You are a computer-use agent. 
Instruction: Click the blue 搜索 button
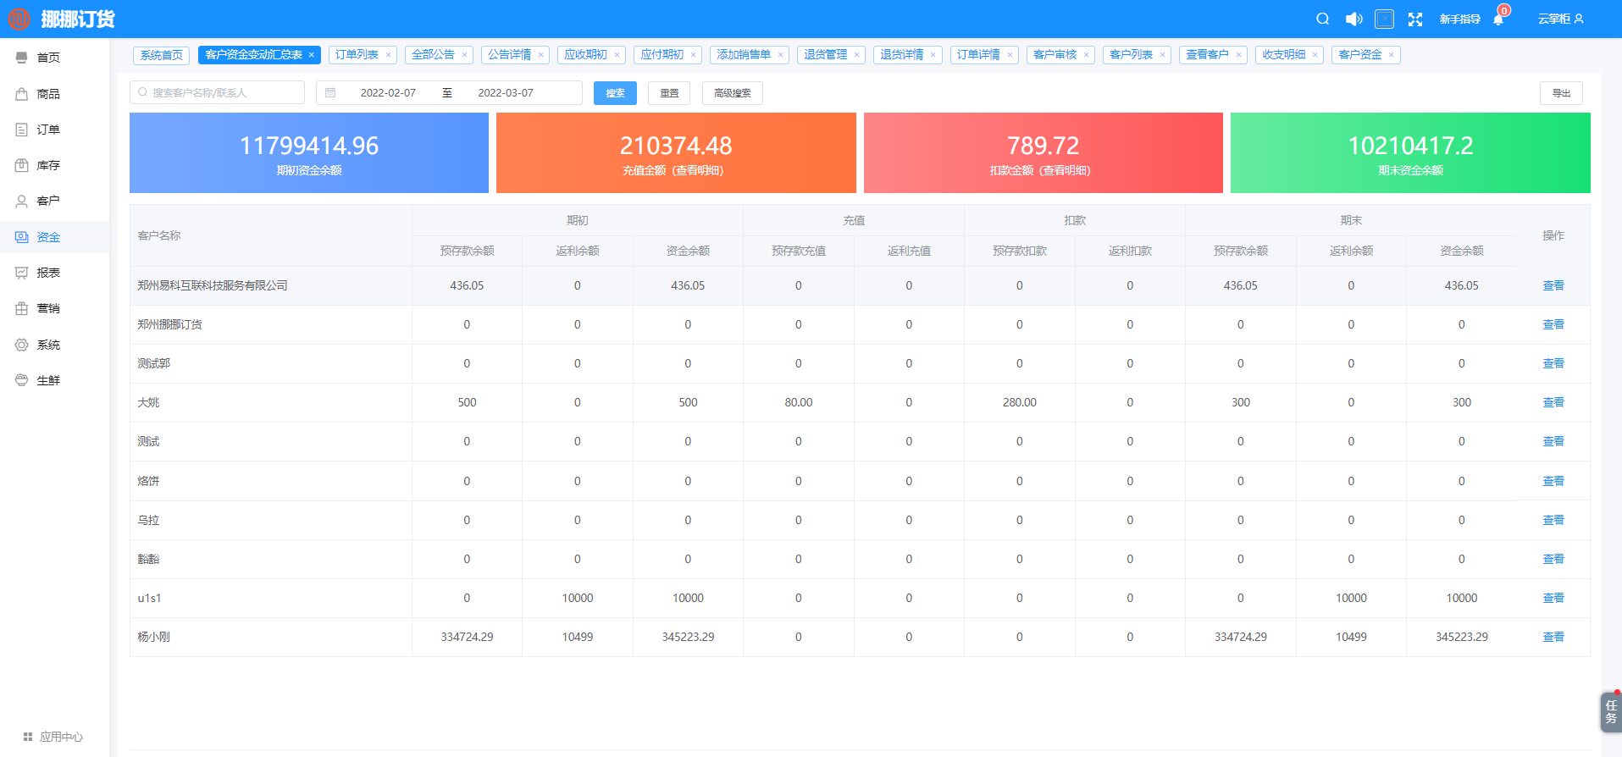click(615, 93)
